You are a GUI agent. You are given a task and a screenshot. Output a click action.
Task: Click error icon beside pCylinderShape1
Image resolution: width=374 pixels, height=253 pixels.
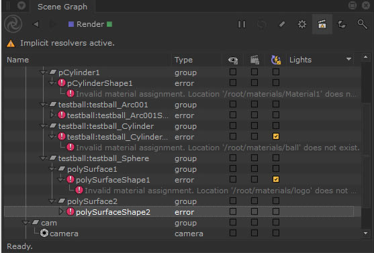[x=62, y=83]
